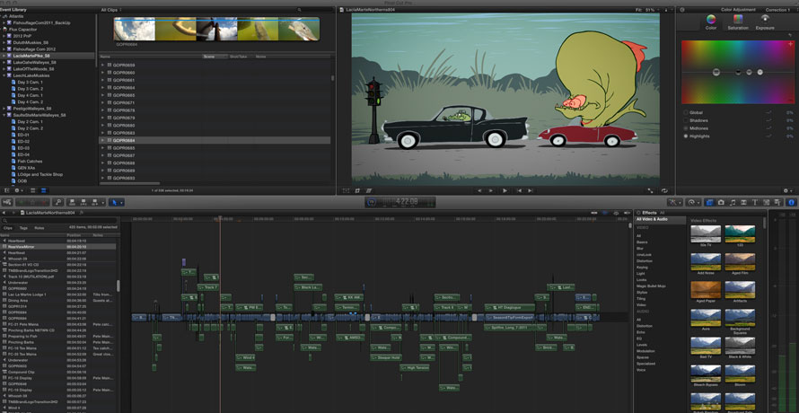Expand the LaciaMartePike_S8 event
The height and width of the screenshot is (413, 799).
[4, 56]
